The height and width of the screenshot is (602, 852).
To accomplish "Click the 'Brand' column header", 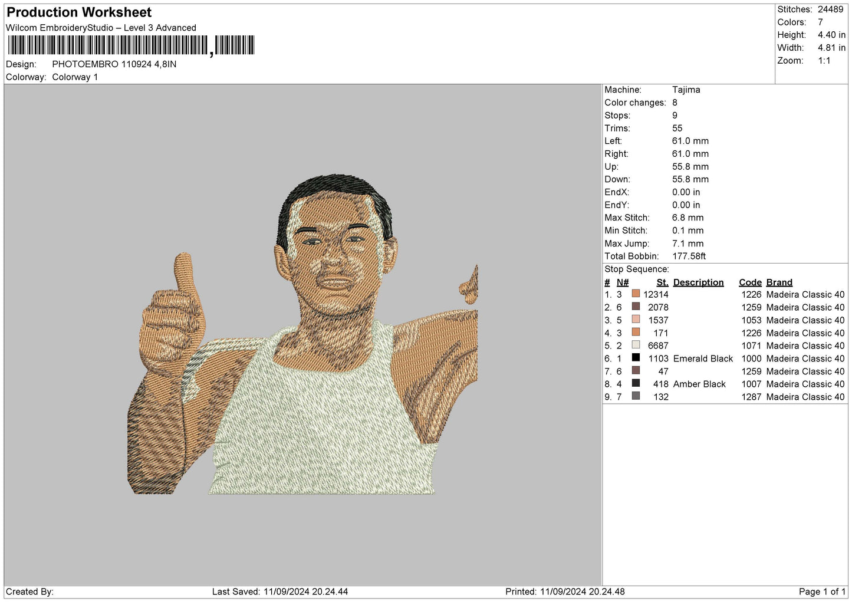I will [779, 282].
